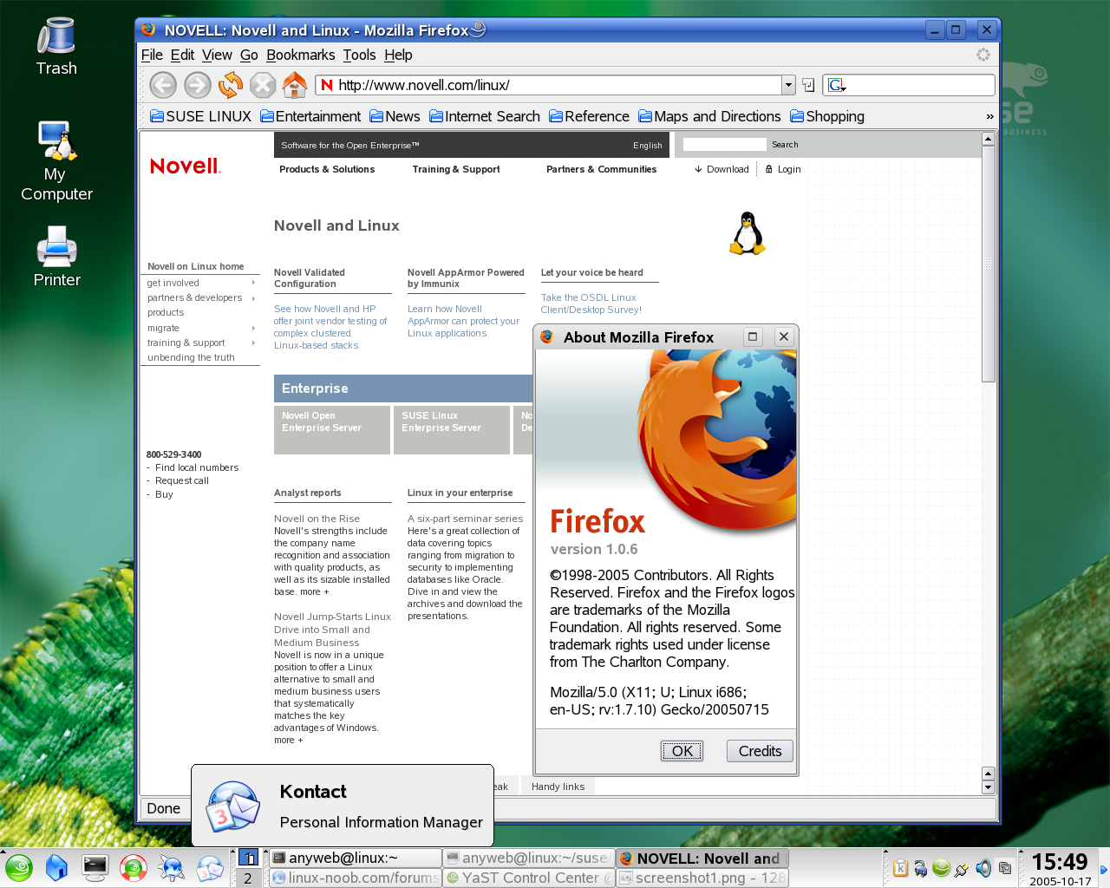Click the Google search engine icon
Image resolution: width=1110 pixels, height=888 pixels.
pyautogui.click(x=837, y=85)
